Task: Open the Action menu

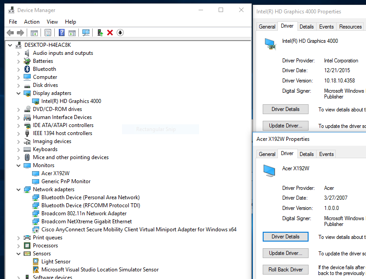Action: tap(32, 22)
